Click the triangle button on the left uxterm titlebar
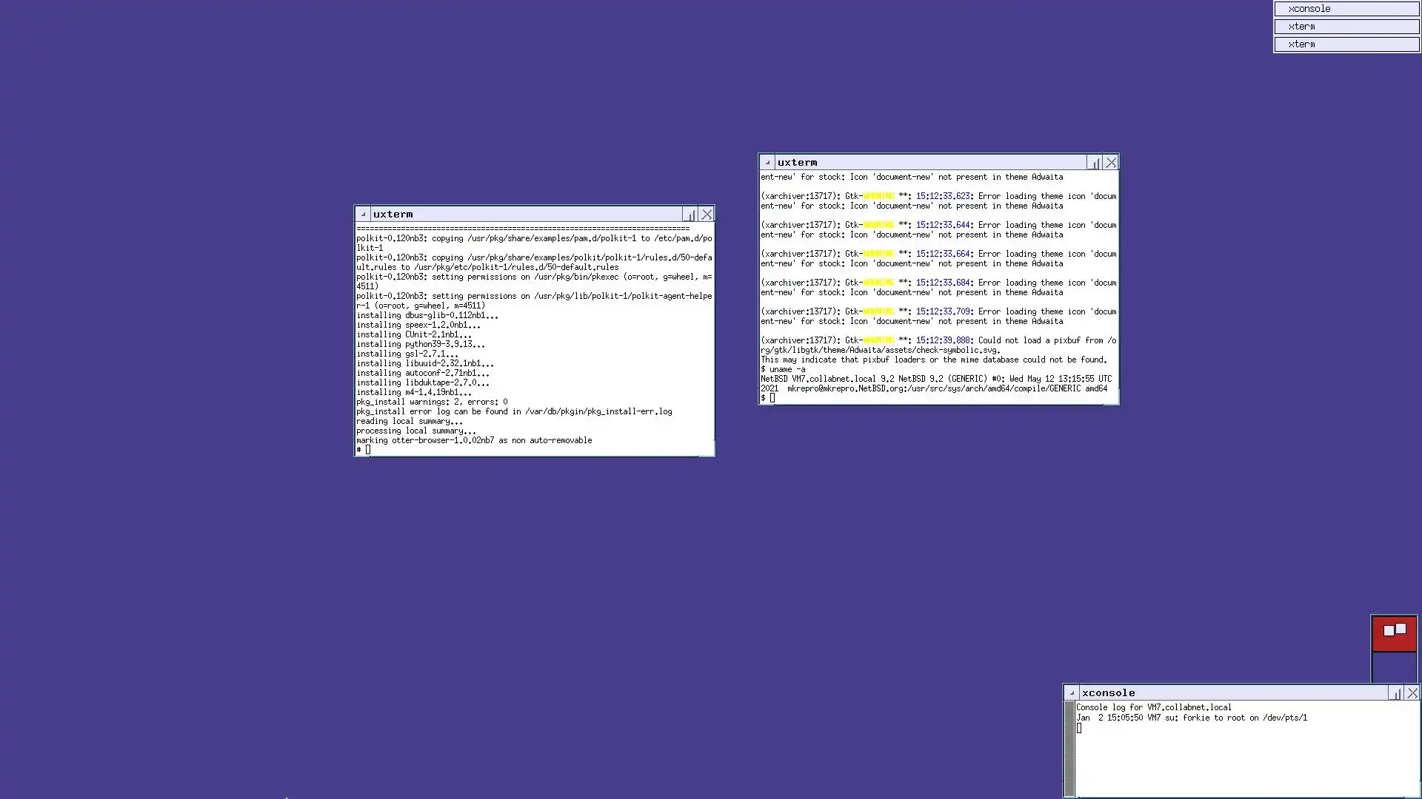This screenshot has height=799, width=1422. (x=363, y=215)
